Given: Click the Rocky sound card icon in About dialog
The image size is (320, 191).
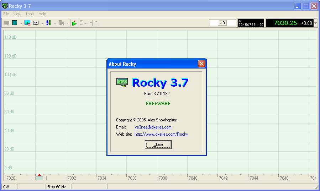Looking at the screenshot, I should point(122,82).
